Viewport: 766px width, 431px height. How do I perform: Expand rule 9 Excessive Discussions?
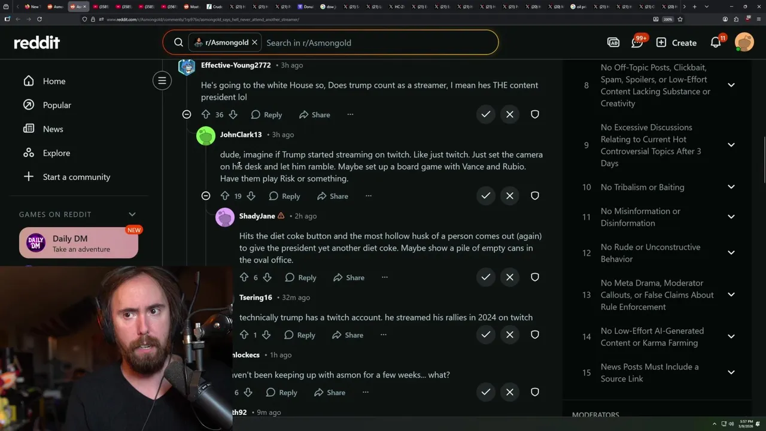(731, 145)
